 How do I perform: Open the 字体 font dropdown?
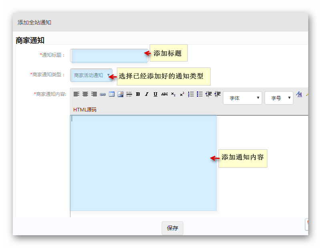click(243, 98)
